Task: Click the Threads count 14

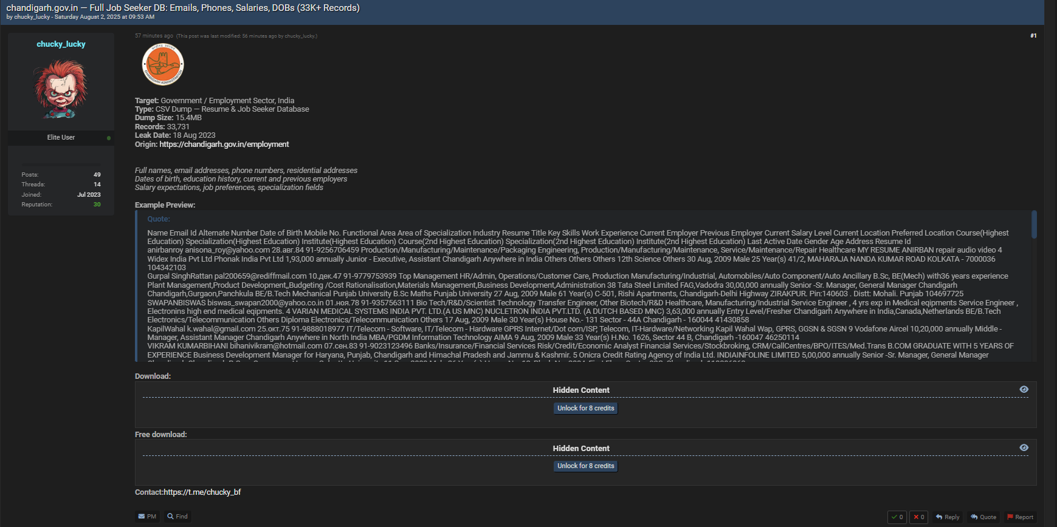Action: (x=97, y=185)
